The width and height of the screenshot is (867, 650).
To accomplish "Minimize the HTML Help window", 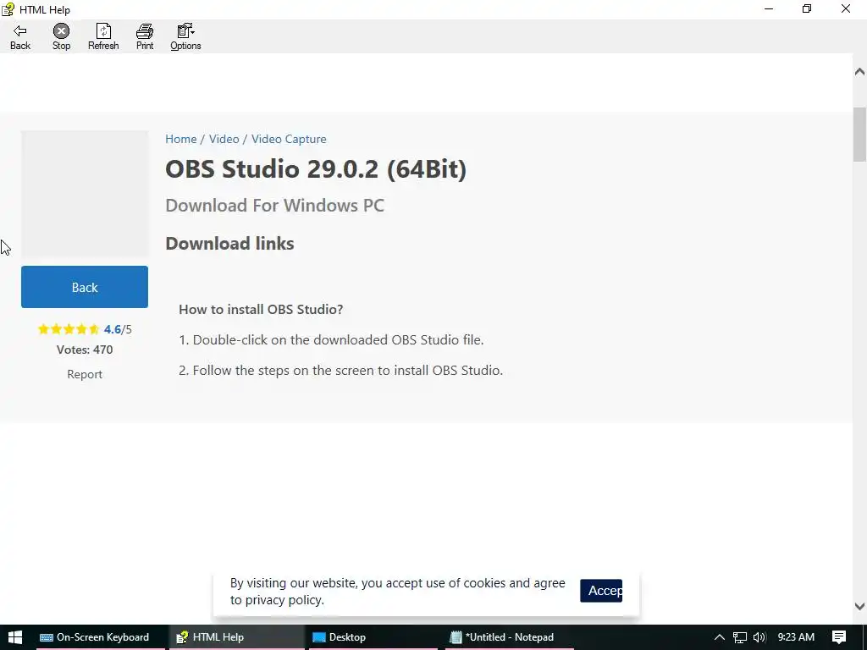I will (769, 8).
